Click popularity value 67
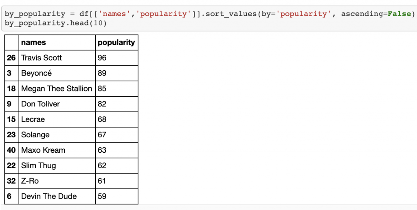 pyautogui.click(x=116, y=135)
